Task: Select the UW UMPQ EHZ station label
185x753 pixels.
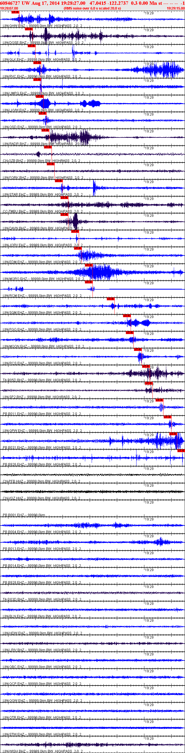Action: [43, 94]
